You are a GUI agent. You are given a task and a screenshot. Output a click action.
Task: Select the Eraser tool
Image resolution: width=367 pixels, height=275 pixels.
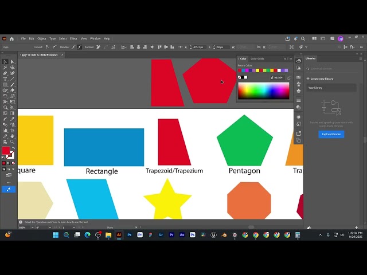(13, 91)
